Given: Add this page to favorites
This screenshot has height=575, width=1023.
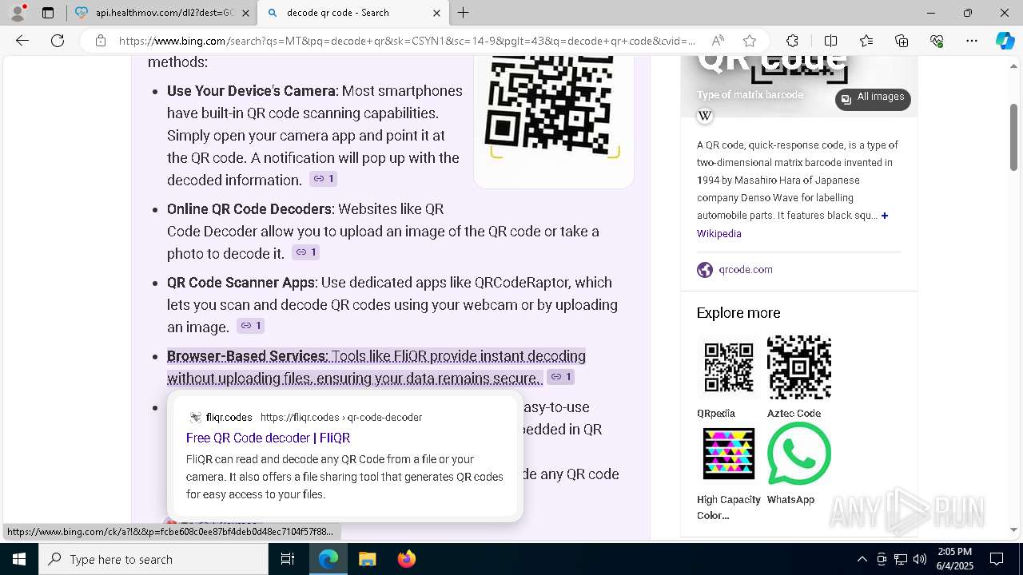Looking at the screenshot, I should point(749,41).
